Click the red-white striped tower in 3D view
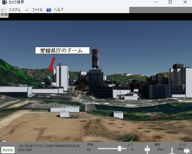192x154 pixels. pyautogui.click(x=95, y=58)
